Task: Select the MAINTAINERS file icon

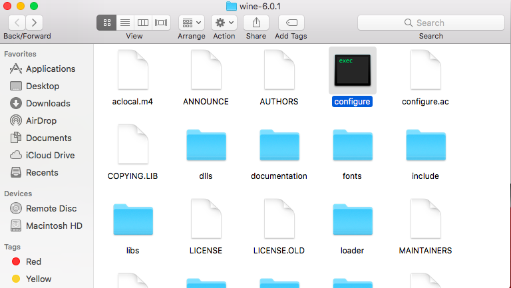Action: point(426,219)
